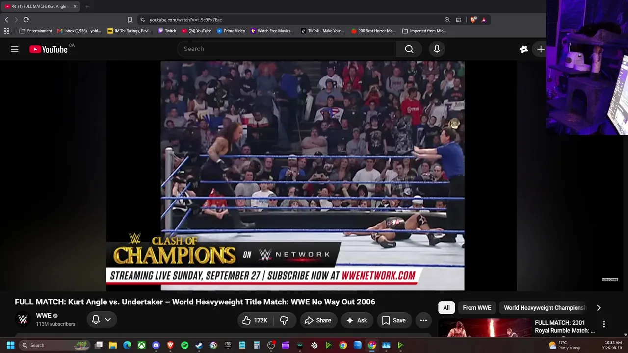
Task: Open the (24) YouTube bookmark
Action: click(x=196, y=31)
